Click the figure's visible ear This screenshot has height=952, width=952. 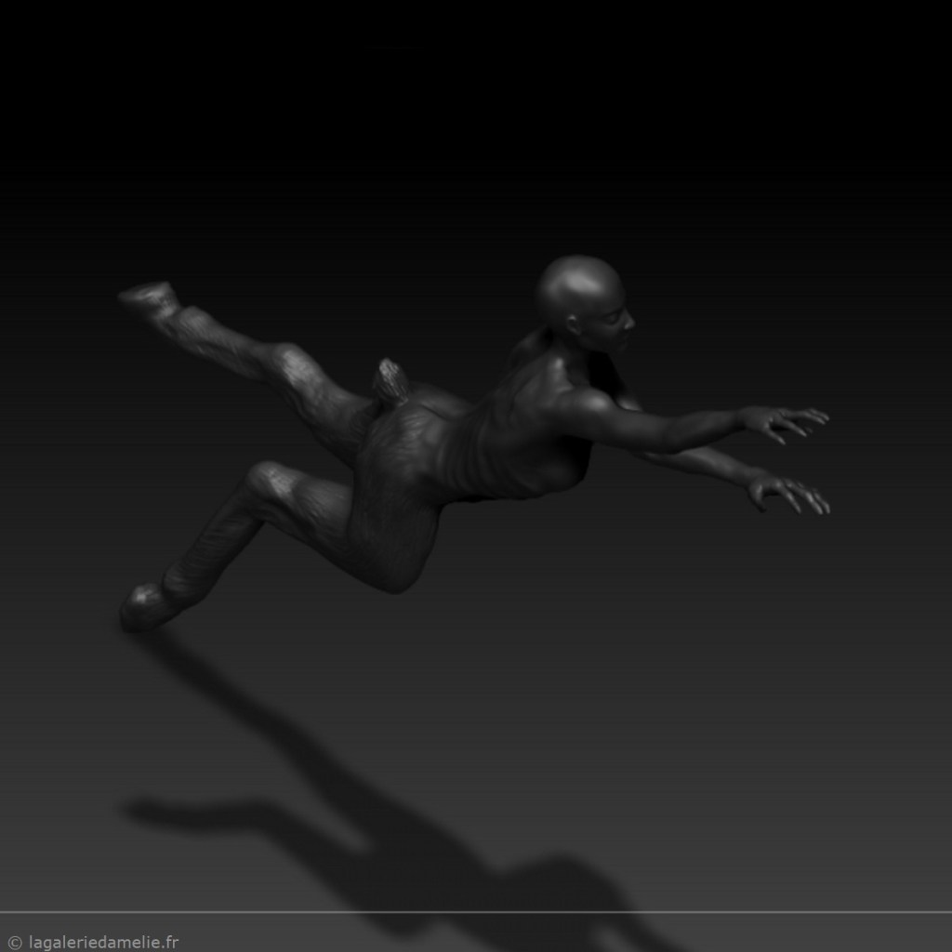(x=575, y=325)
